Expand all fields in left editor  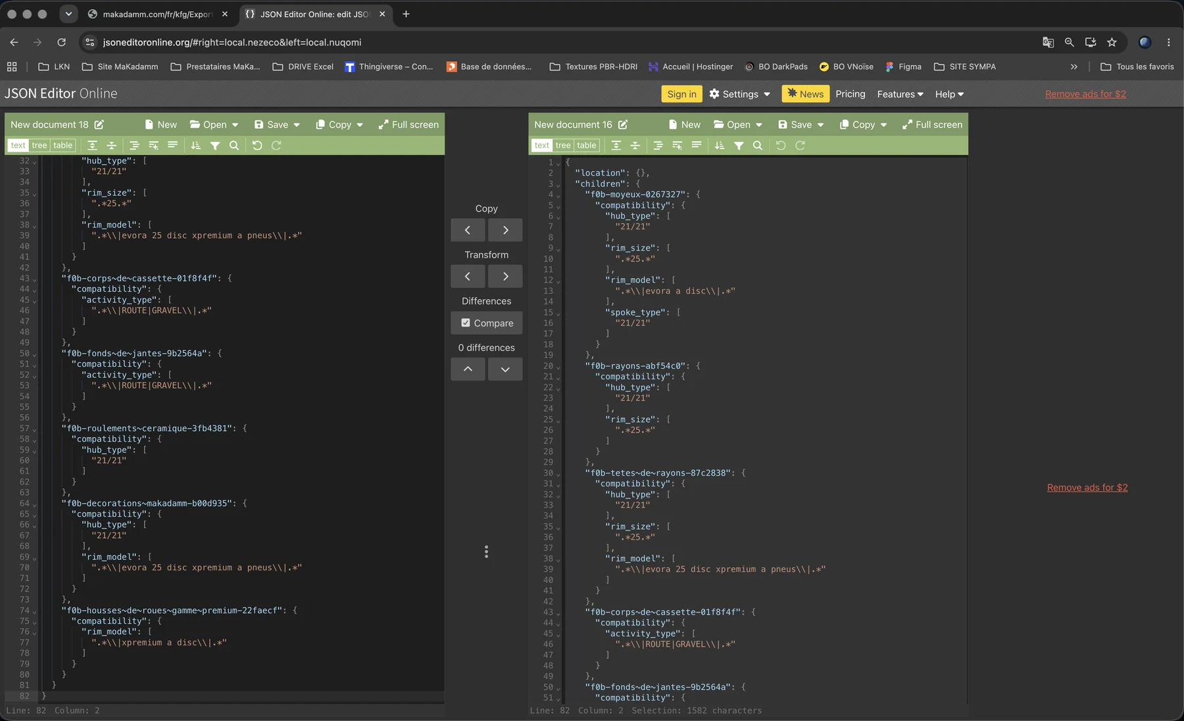(93, 146)
